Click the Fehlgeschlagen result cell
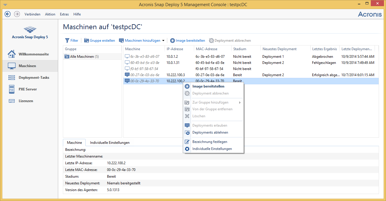386x201 pixels. tap(324, 62)
